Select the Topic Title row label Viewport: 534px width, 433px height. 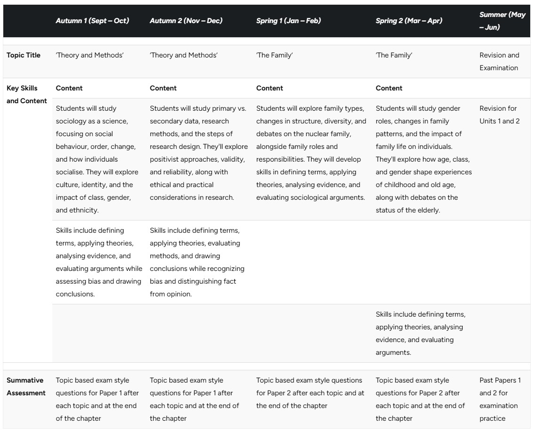[x=24, y=55]
